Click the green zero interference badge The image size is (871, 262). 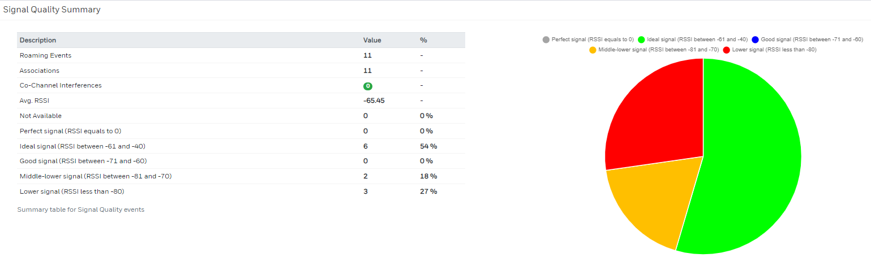coord(368,86)
